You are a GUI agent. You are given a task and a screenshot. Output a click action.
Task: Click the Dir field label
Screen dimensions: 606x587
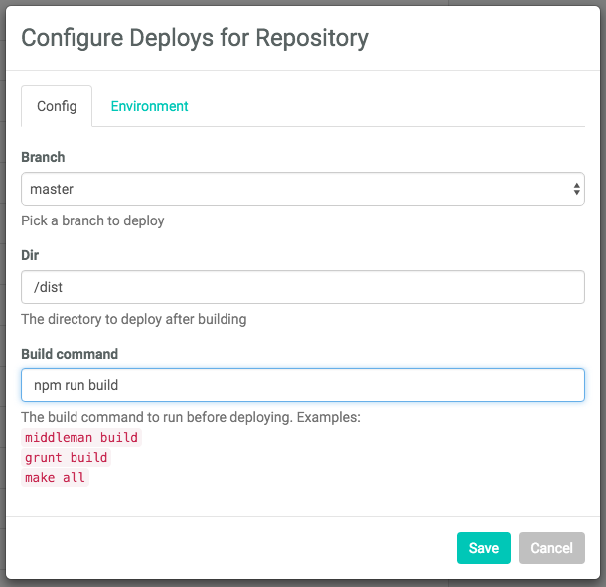coord(30,255)
